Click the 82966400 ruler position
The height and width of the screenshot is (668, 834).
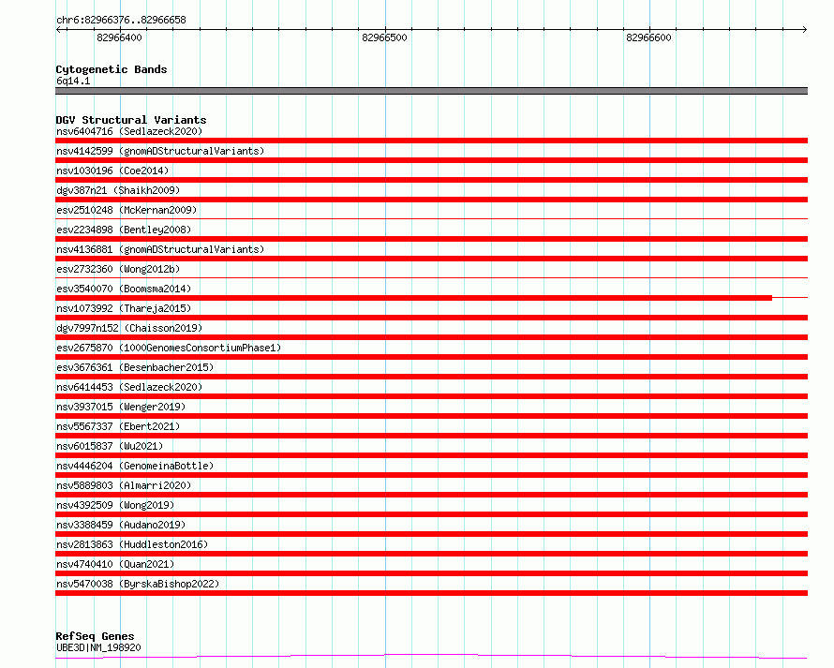[x=119, y=37]
